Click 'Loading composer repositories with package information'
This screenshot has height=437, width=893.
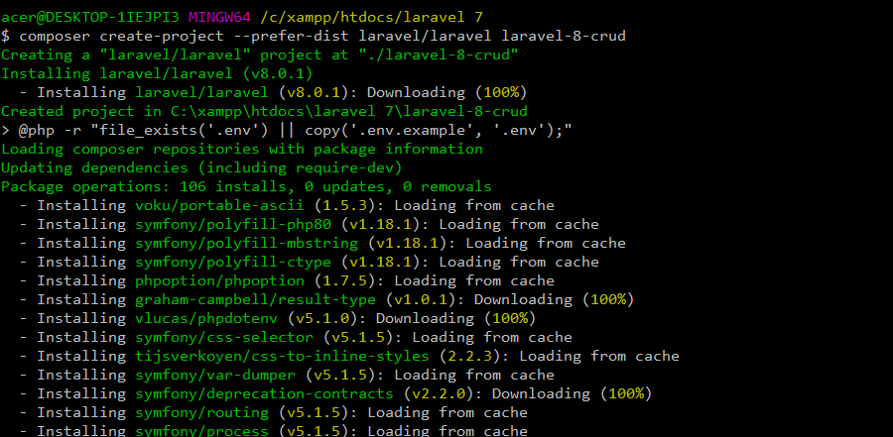coord(242,149)
